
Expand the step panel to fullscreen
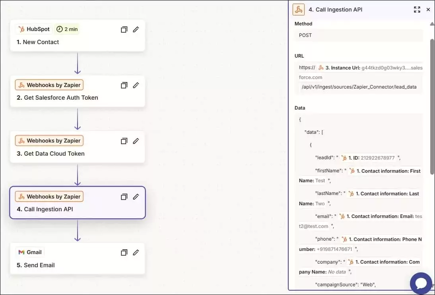[x=417, y=10]
